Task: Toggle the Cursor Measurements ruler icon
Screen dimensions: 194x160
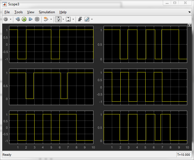Action: pyautogui.click(x=87, y=19)
